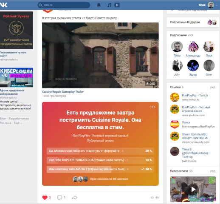Open the 'Тёма' username in header

click(202, 5)
